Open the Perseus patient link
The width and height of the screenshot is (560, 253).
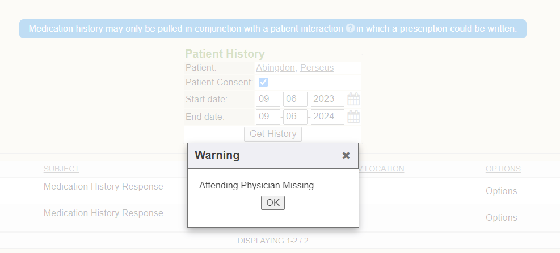[317, 68]
